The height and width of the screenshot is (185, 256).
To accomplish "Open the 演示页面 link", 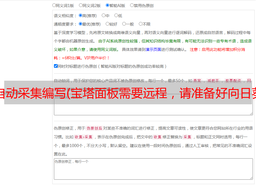I will pyautogui.click(x=153, y=49).
